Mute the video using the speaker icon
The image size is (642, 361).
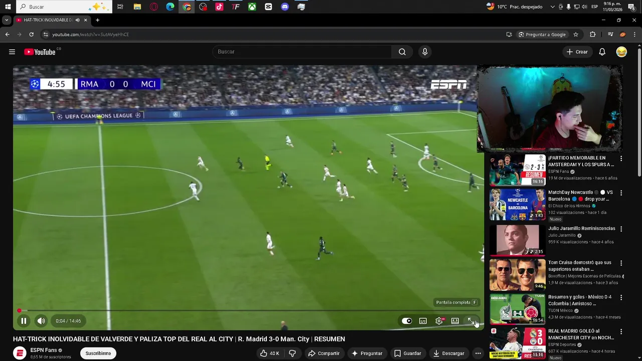coord(41,321)
